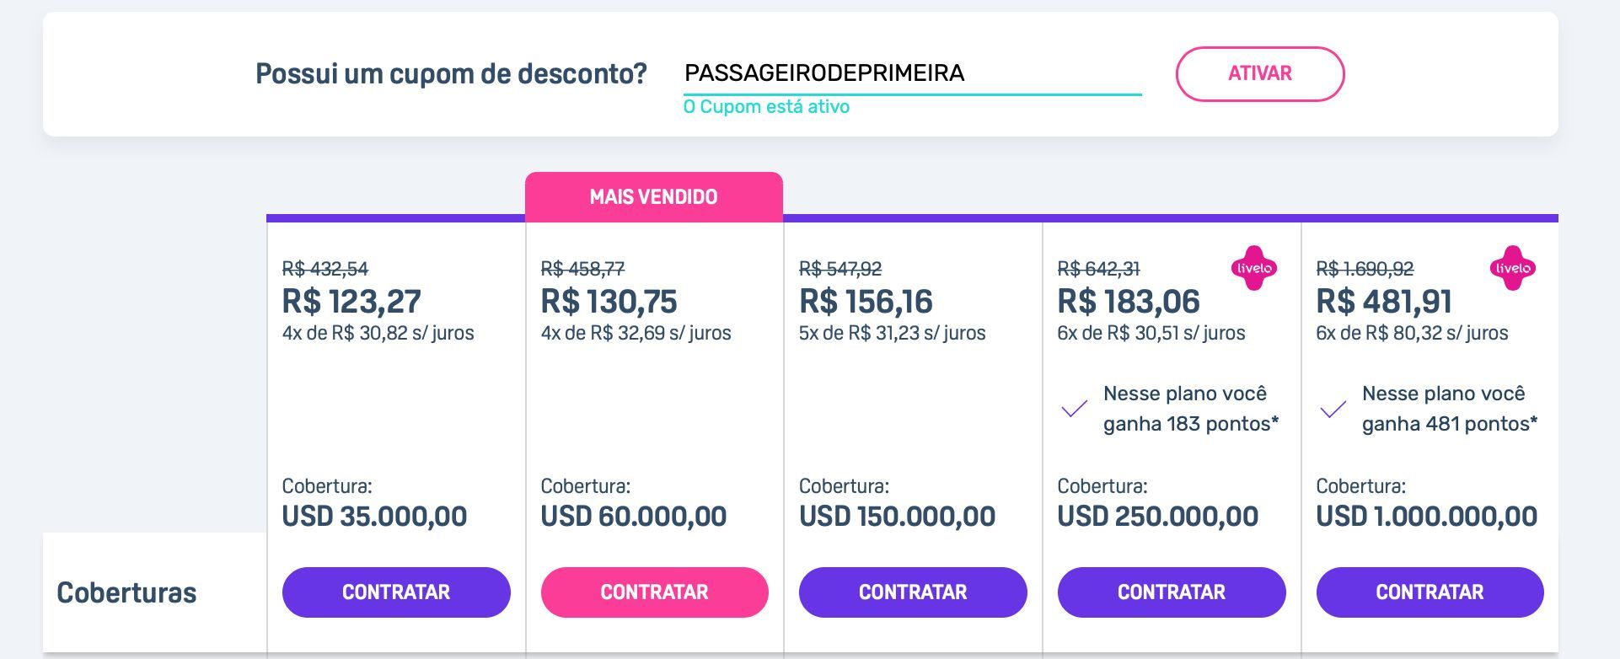Click the 'O Cupom está ativo' message
1620x659 pixels.
point(766,107)
